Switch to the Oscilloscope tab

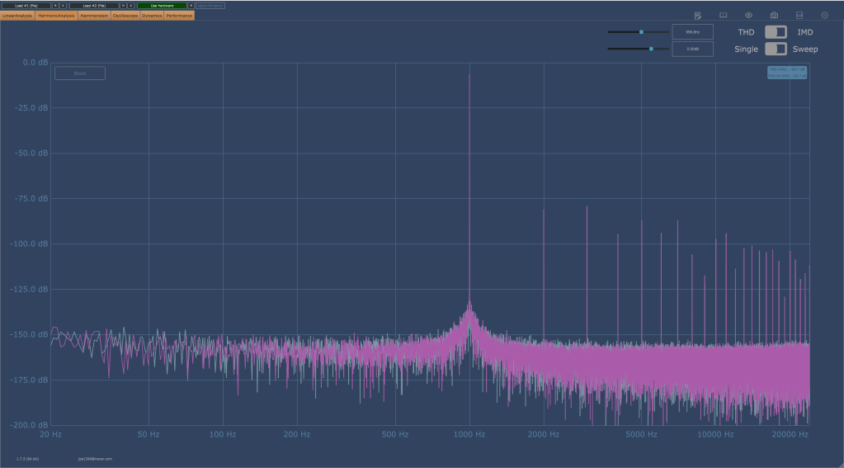coord(125,16)
